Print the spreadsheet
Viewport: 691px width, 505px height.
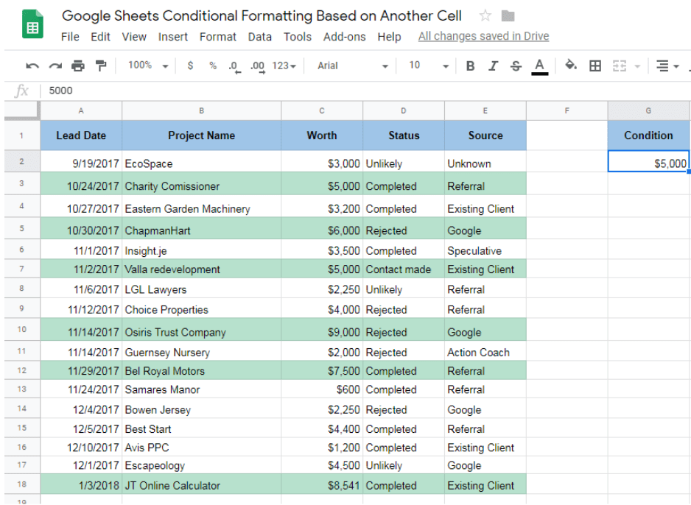[x=78, y=66]
